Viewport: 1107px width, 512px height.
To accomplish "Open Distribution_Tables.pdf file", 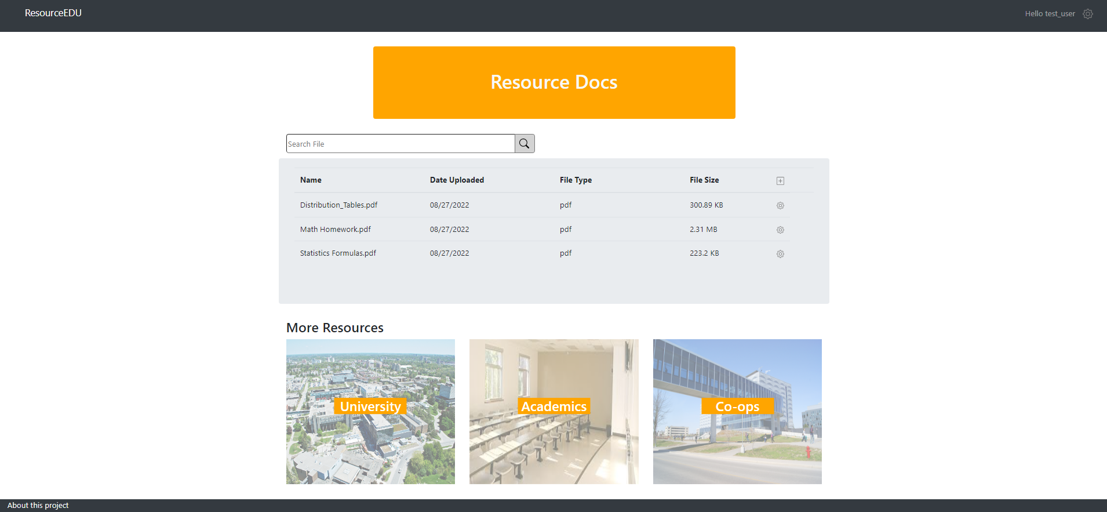I will point(338,205).
